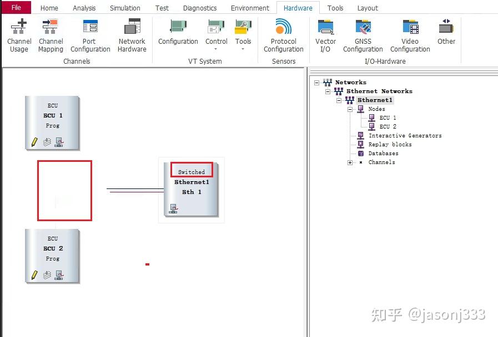Click the Network Hardware icon
The image size is (498, 337).
click(132, 34)
